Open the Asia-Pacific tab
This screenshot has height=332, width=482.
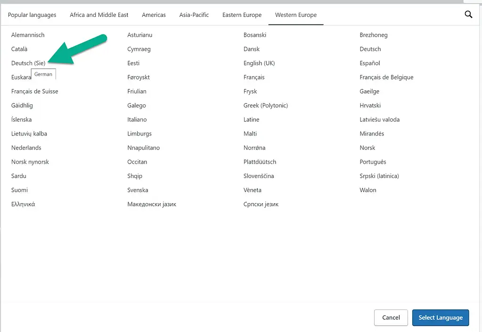pos(194,15)
